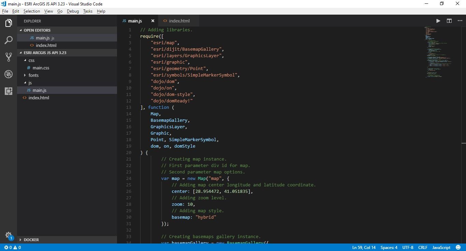Run the file with the play icon
The height and width of the screenshot is (251, 466).
438,21
